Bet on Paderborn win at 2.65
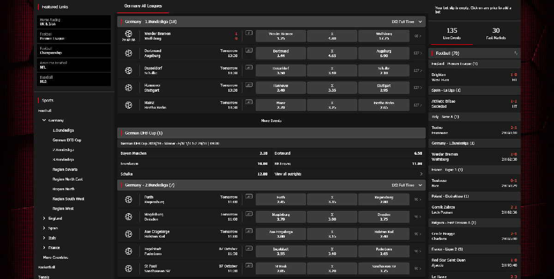Image resolution: width=554 pixels, height=279 pixels. click(383, 251)
